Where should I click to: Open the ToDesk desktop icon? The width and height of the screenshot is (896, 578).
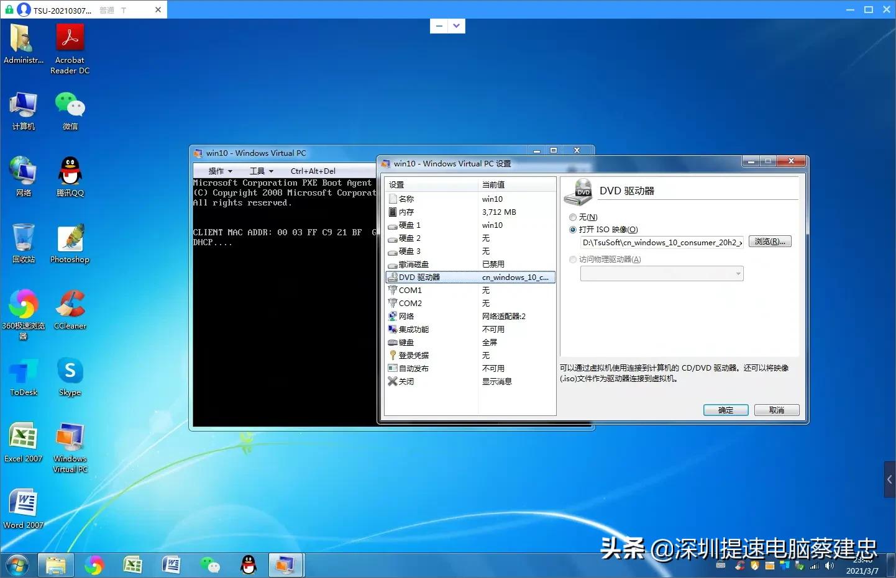24,373
